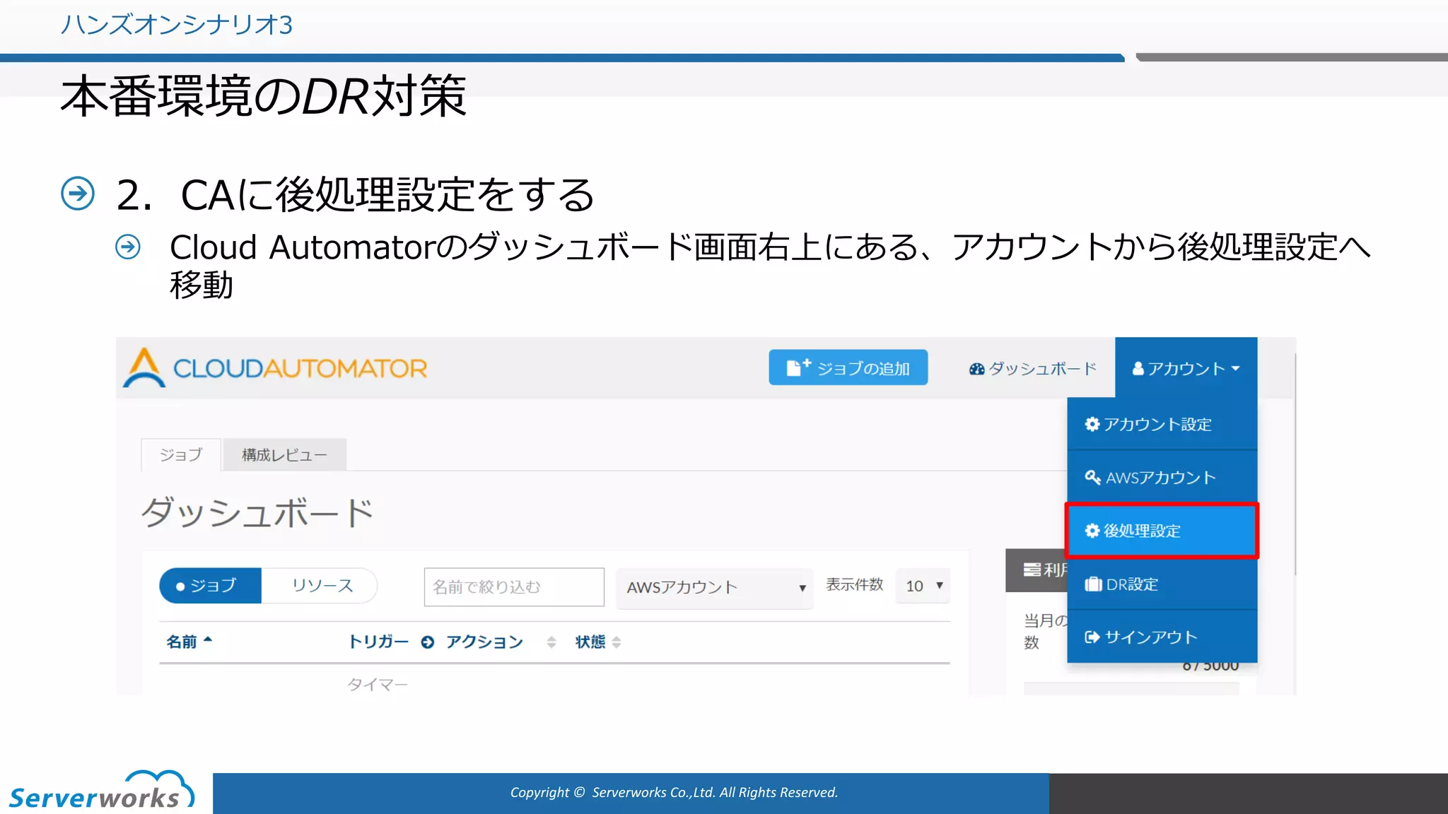Click the user icon beside アカウント
This screenshot has height=814, width=1448.
pos(1138,368)
